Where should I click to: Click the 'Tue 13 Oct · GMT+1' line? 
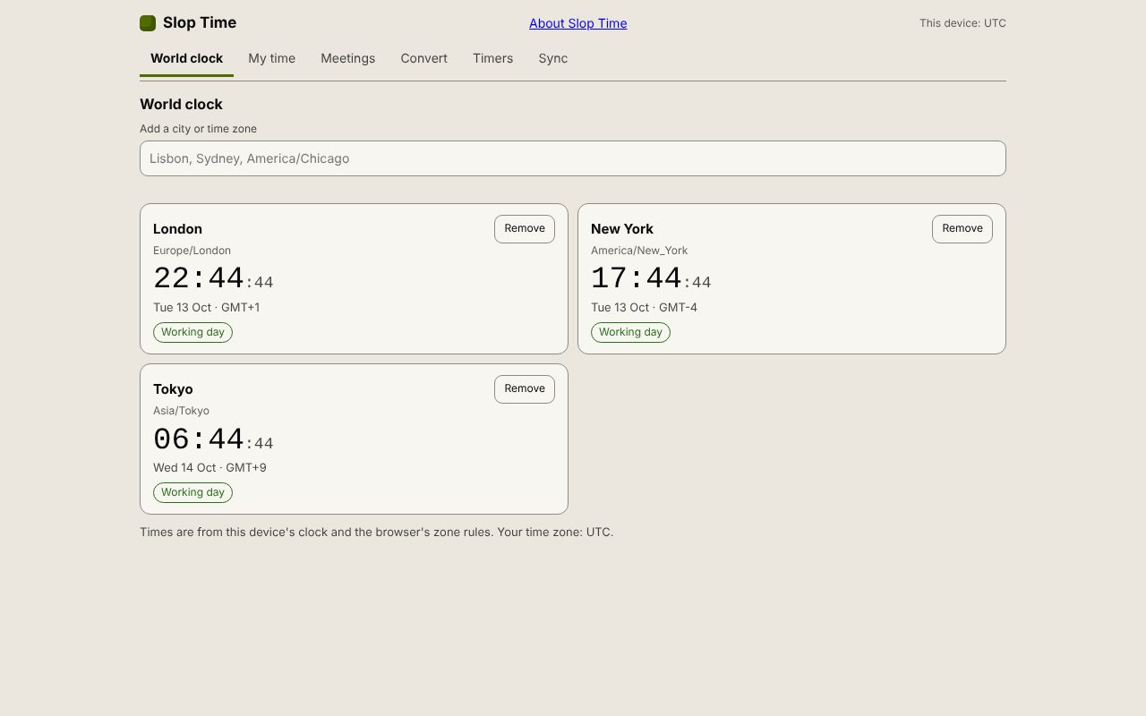(x=206, y=307)
